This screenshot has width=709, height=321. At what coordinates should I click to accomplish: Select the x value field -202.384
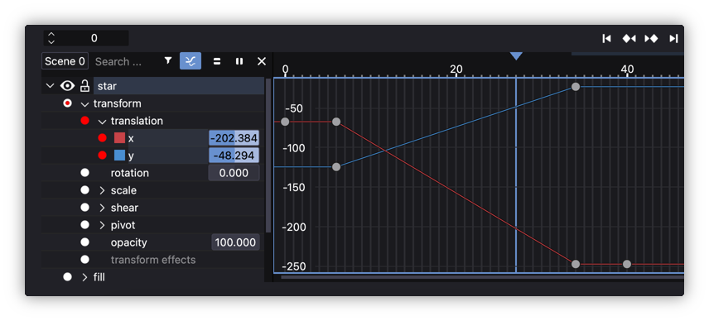234,138
